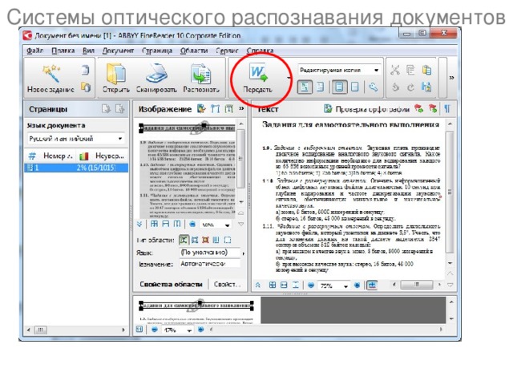Open the Файл menu
The height and width of the screenshot is (385, 513).
(x=35, y=51)
